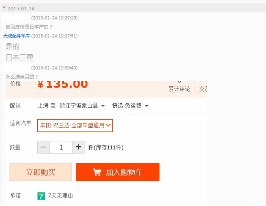Click 加入购物车 add to cart button
This screenshot has width=266, height=206.
[117, 172]
